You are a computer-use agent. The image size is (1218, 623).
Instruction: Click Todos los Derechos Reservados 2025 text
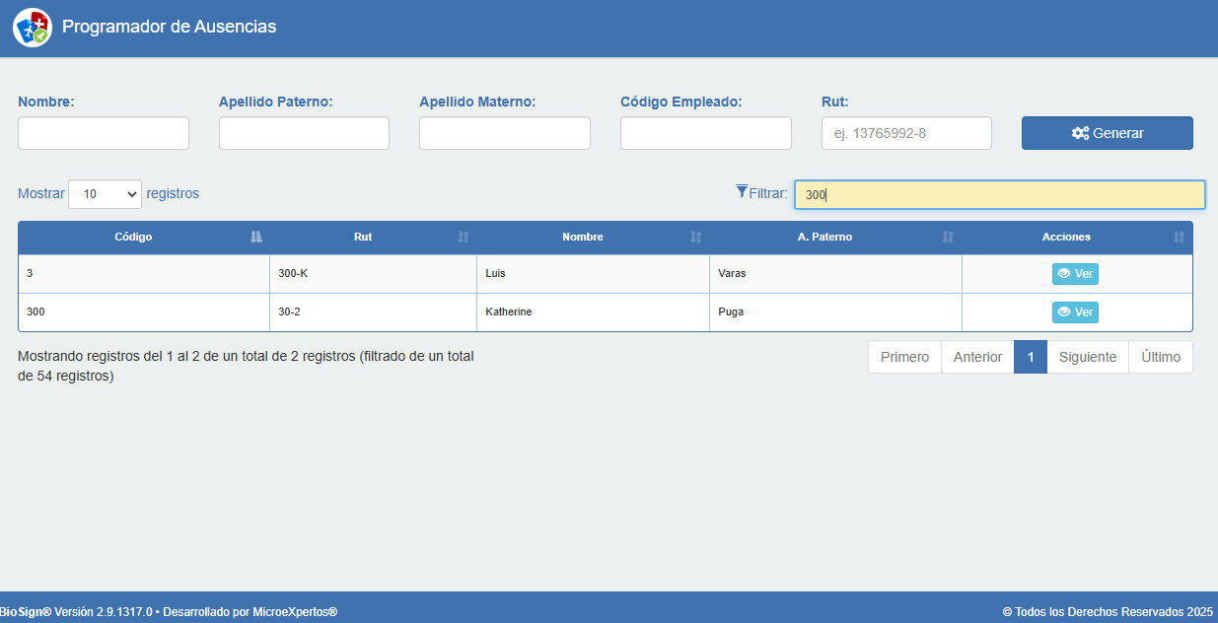click(x=1108, y=612)
